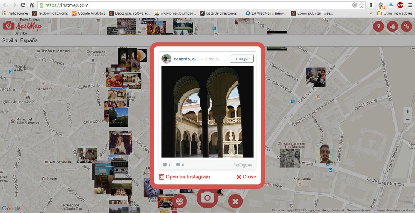Open the man at table photo thumbnail
The image size is (415, 213).
click(87, 155)
